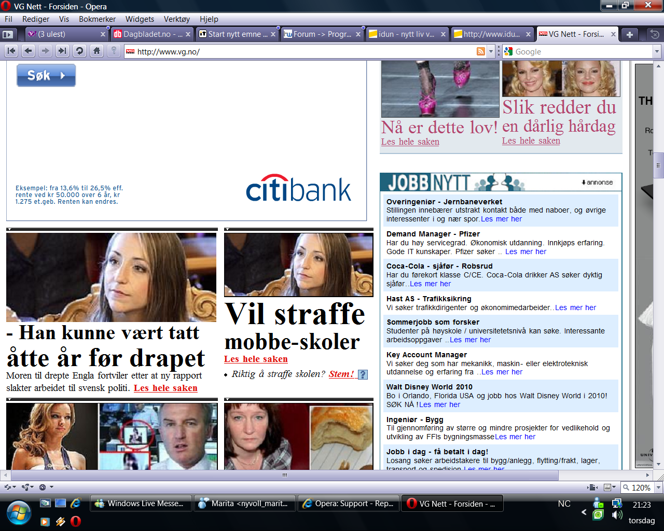The image size is (664, 531).
Task: Open the zoom level dropdown at 120%
Action: [659, 487]
